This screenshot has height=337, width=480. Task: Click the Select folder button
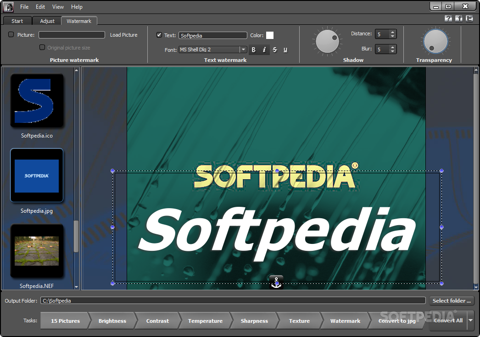click(452, 301)
